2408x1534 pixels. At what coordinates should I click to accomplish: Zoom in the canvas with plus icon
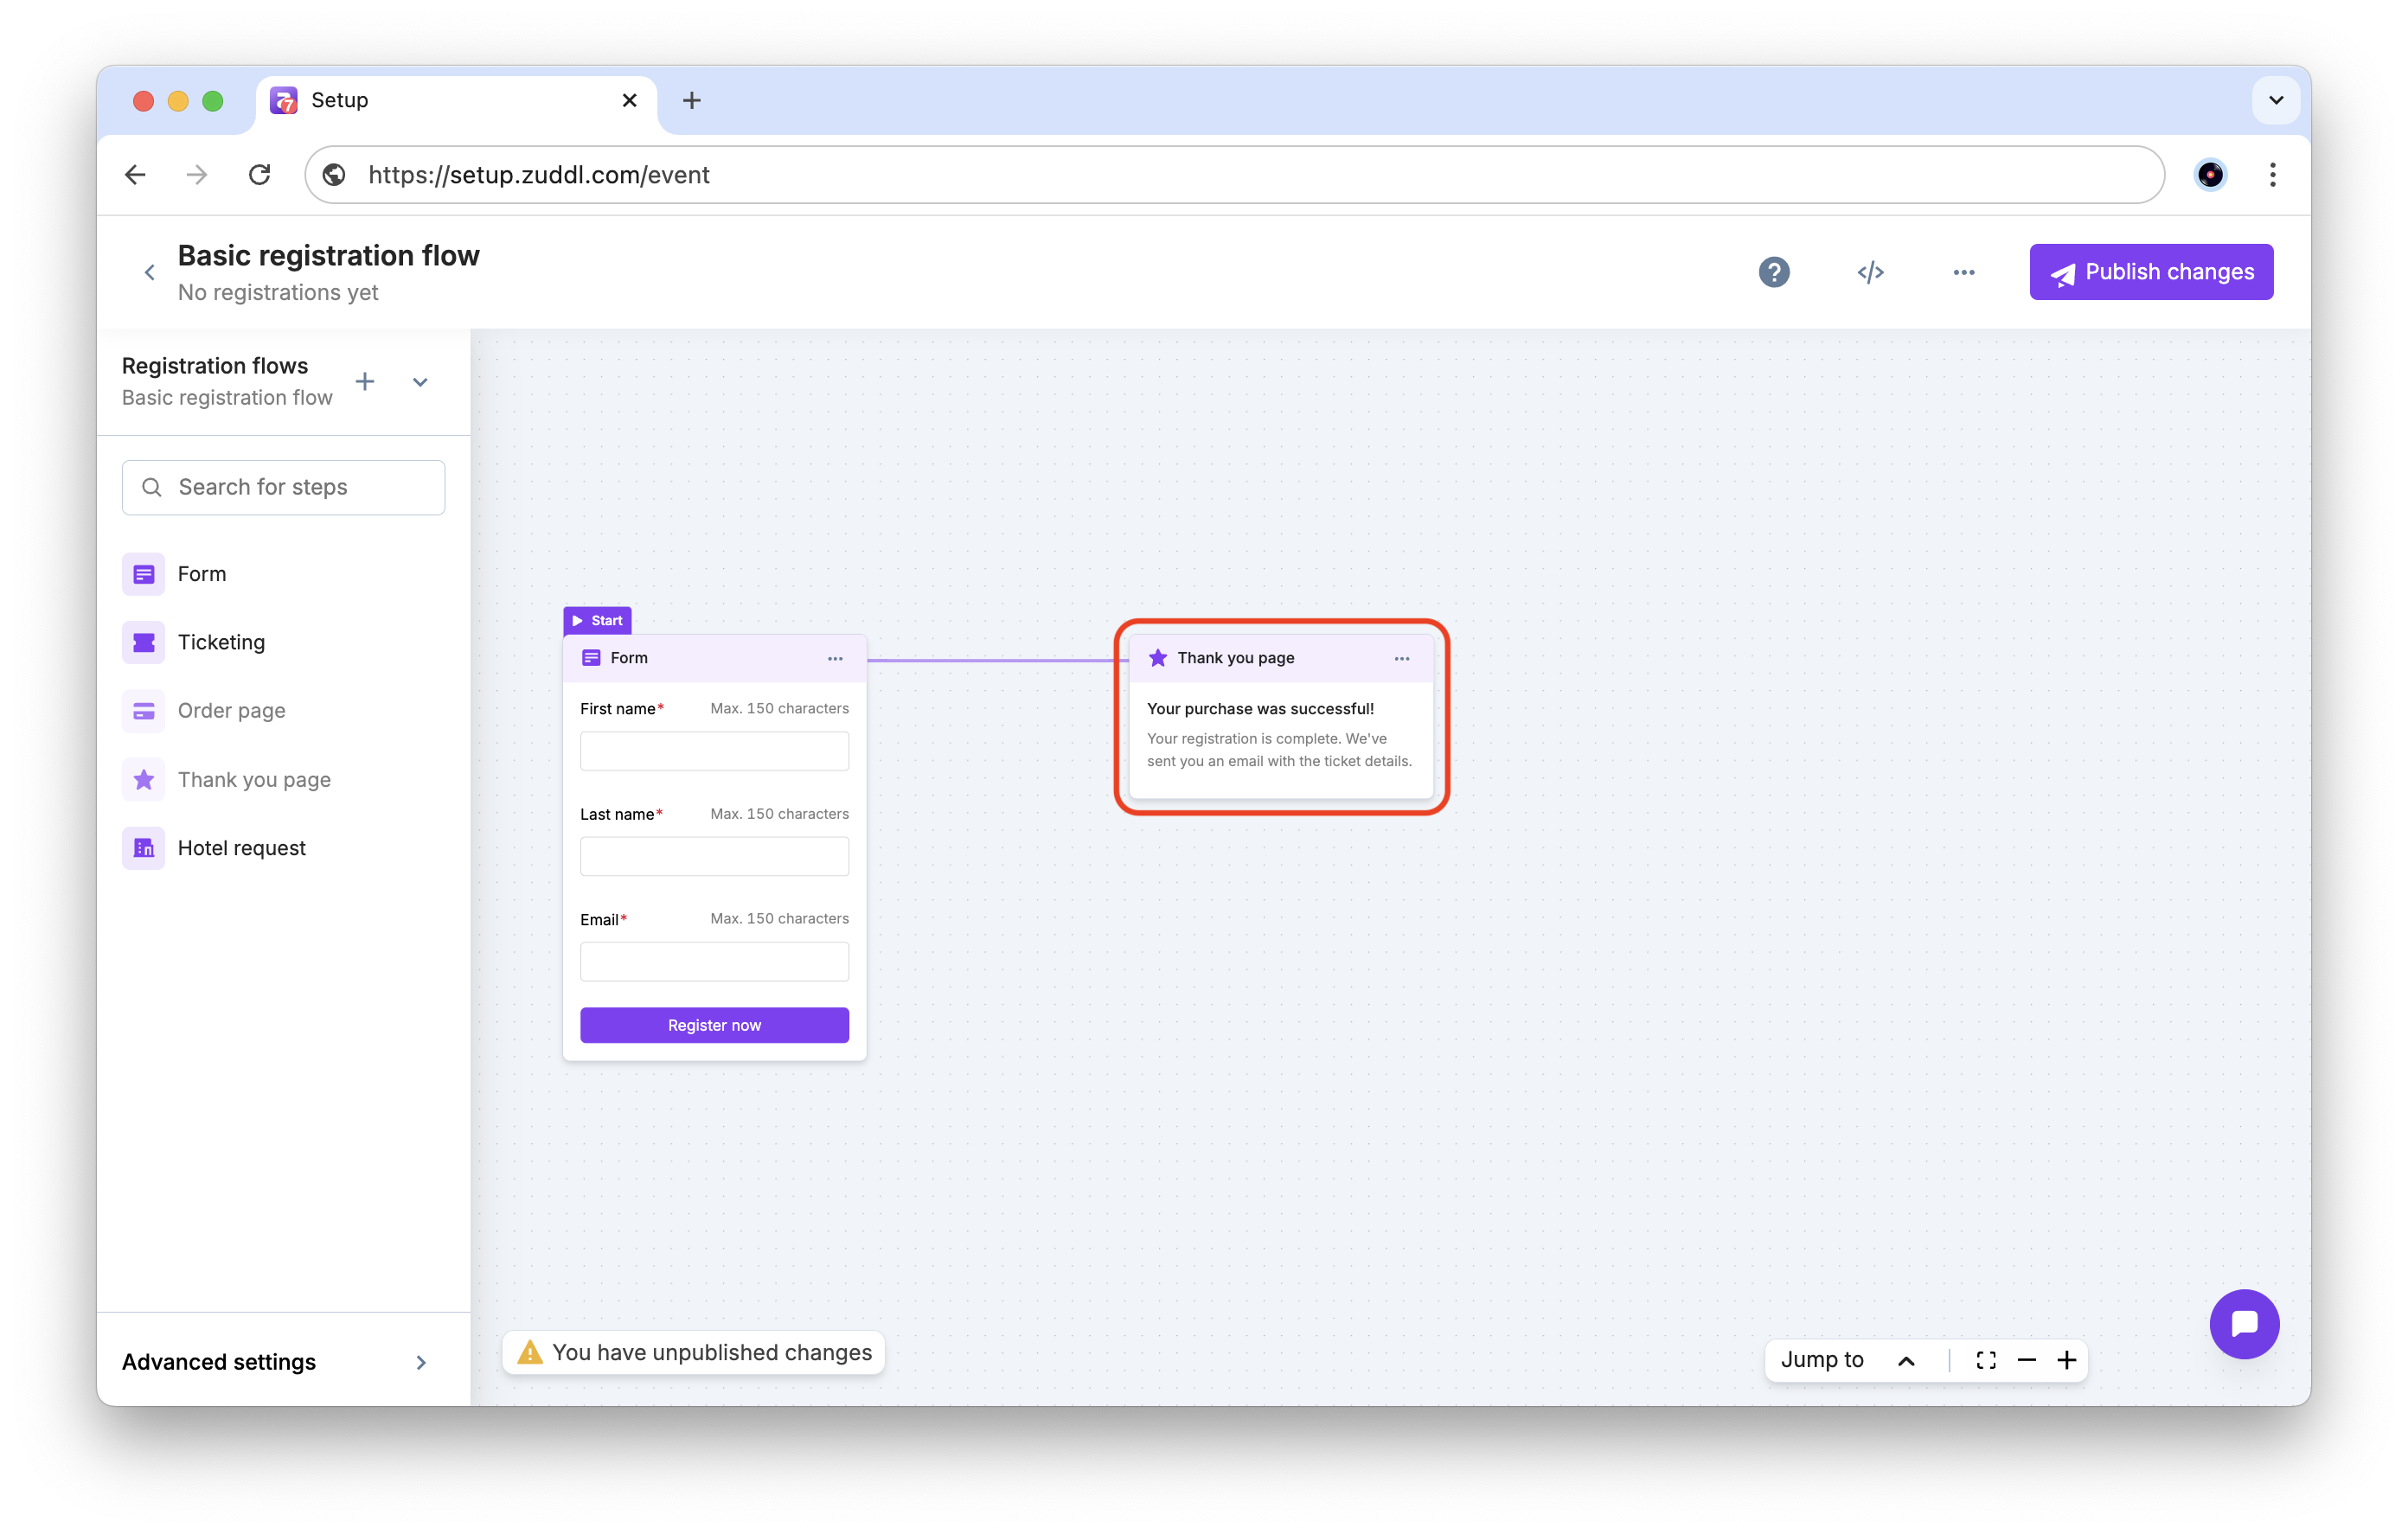(2066, 1360)
